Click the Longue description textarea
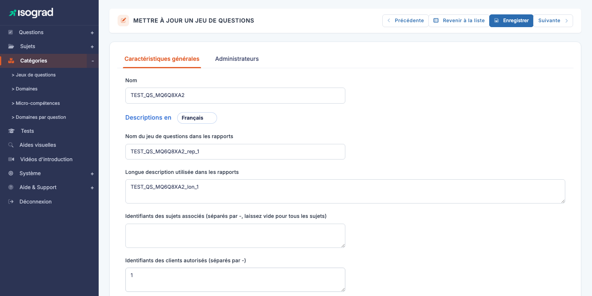Image resolution: width=592 pixels, height=296 pixels. (345, 191)
